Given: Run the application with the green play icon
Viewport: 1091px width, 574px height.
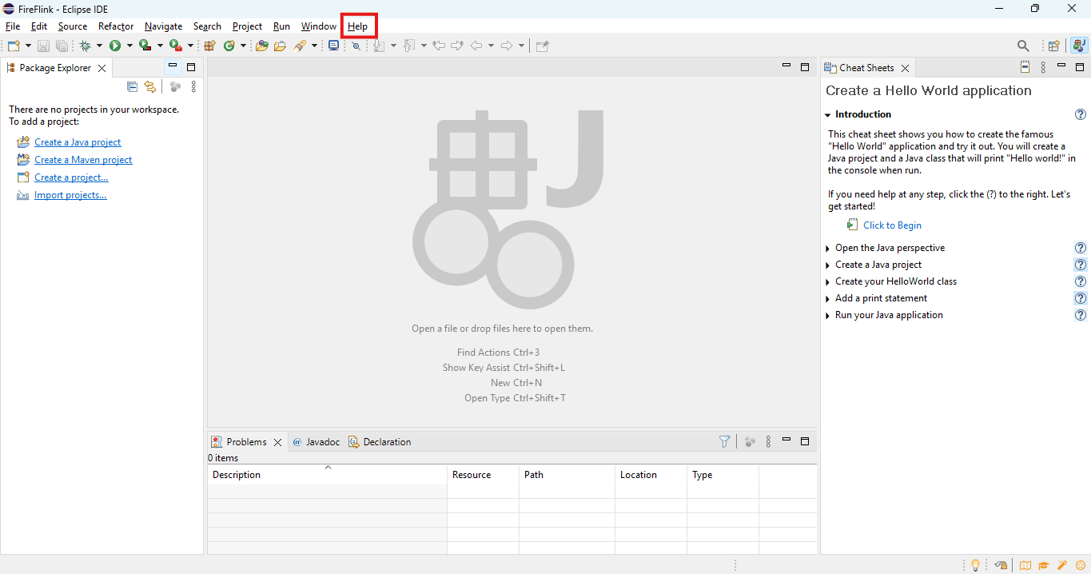Looking at the screenshot, I should (x=115, y=46).
